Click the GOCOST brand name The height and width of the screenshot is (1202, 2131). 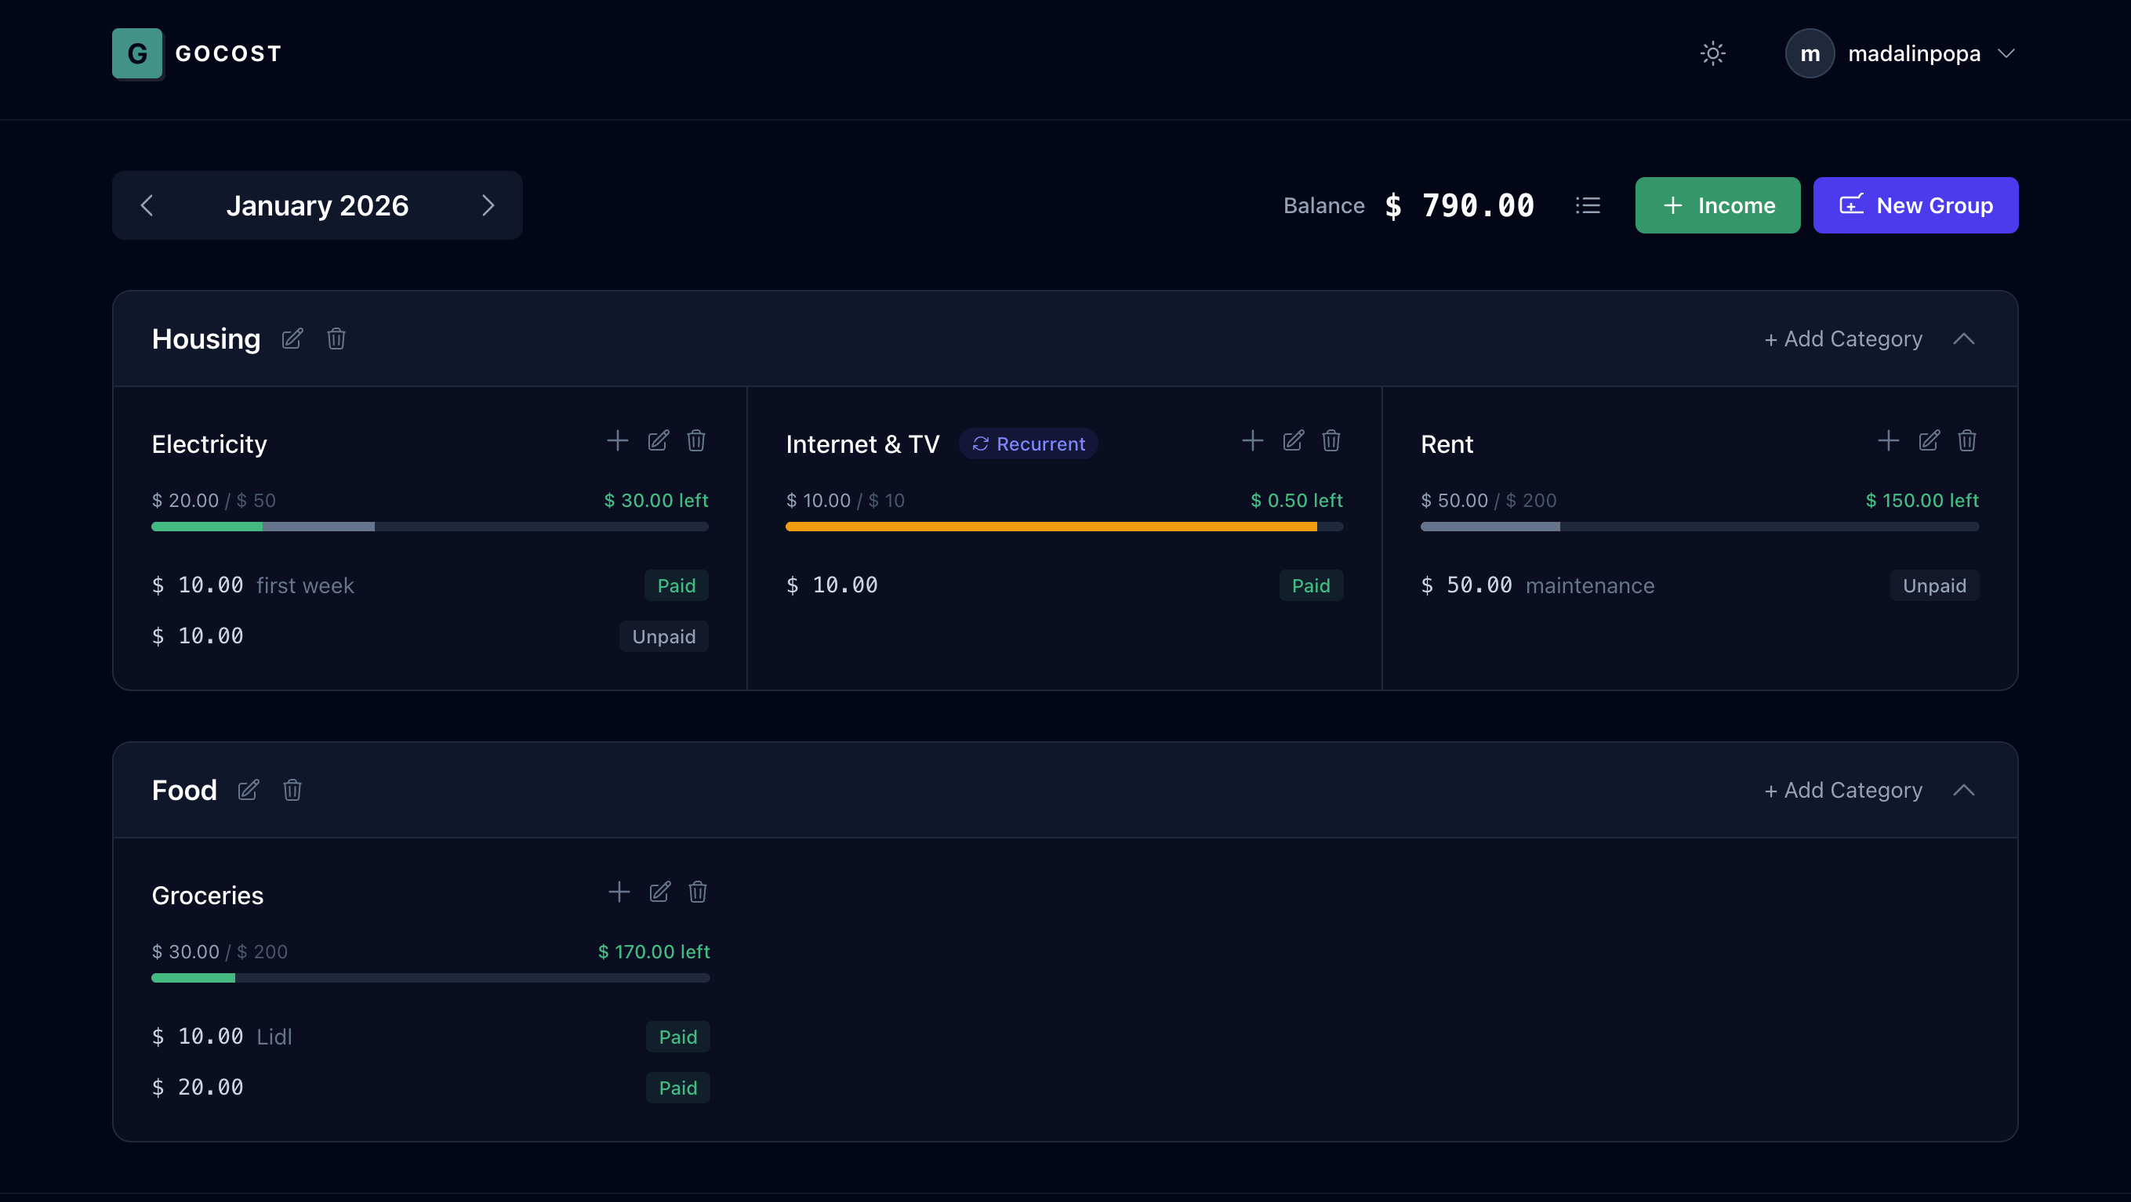point(228,54)
